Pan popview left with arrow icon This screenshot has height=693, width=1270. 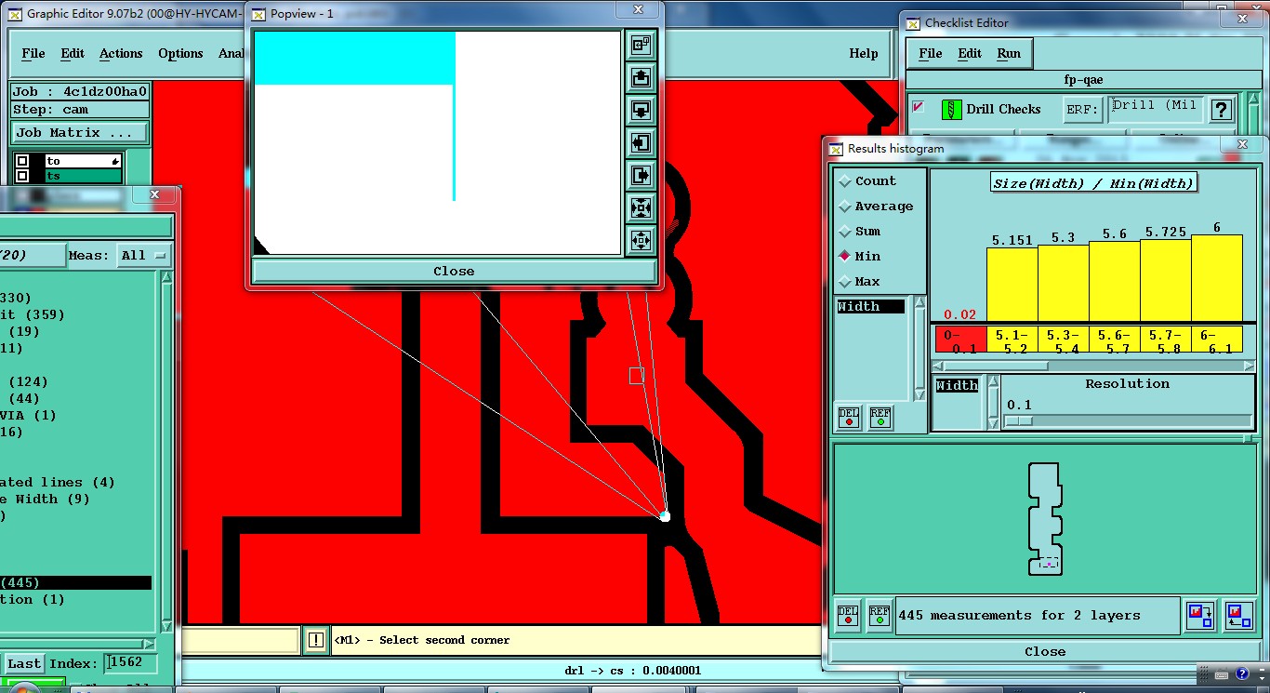click(x=641, y=142)
